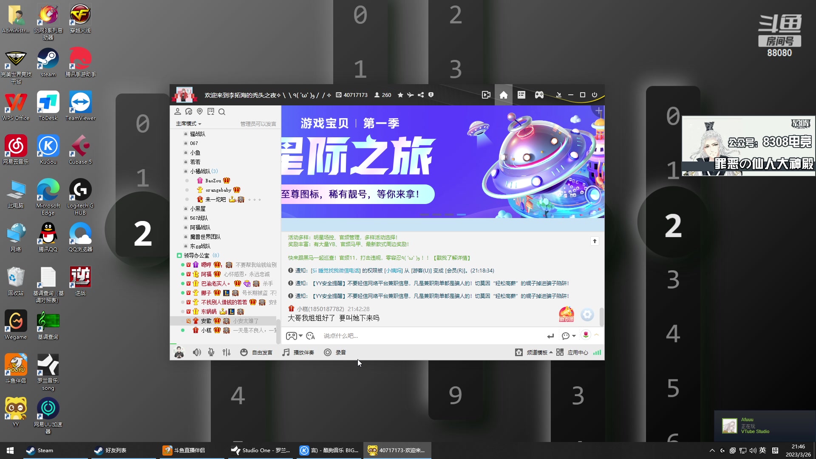Click the channel search magnifier icon
816x459 pixels.
pyautogui.click(x=222, y=112)
